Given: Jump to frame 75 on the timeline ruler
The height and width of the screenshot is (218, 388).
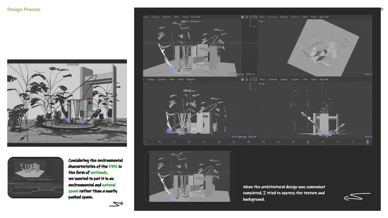Looking at the screenshot, I should pos(353,142).
